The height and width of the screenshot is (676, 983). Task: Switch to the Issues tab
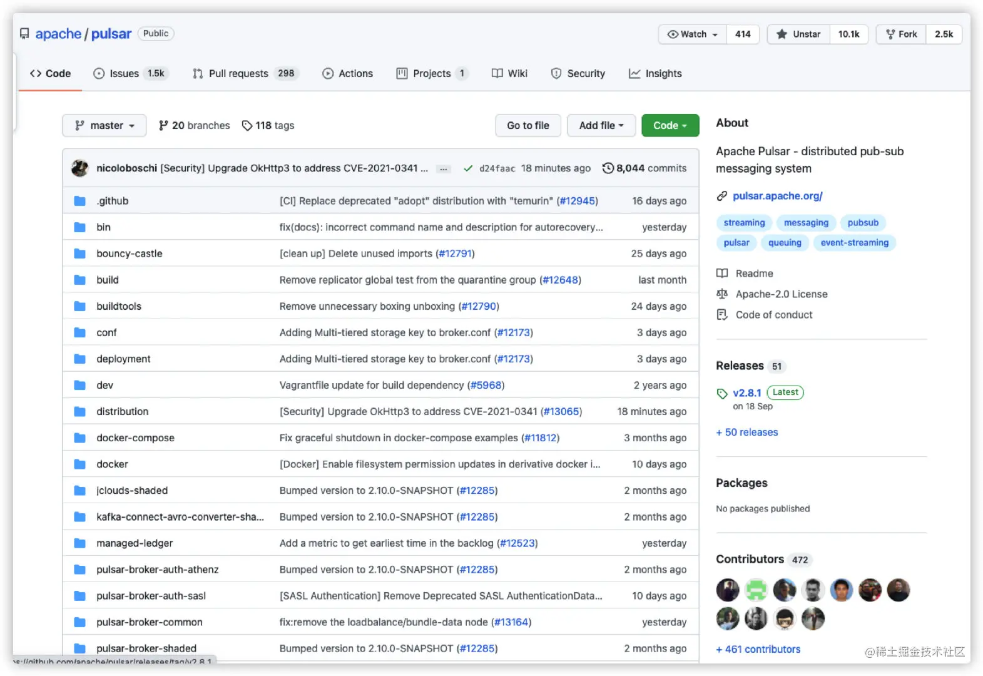(129, 74)
